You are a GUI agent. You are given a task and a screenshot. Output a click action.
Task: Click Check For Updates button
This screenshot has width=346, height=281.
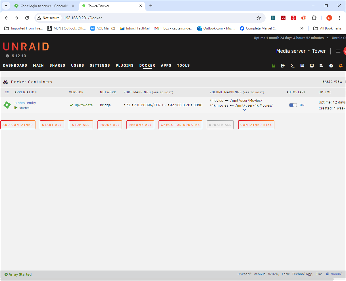click(x=180, y=125)
